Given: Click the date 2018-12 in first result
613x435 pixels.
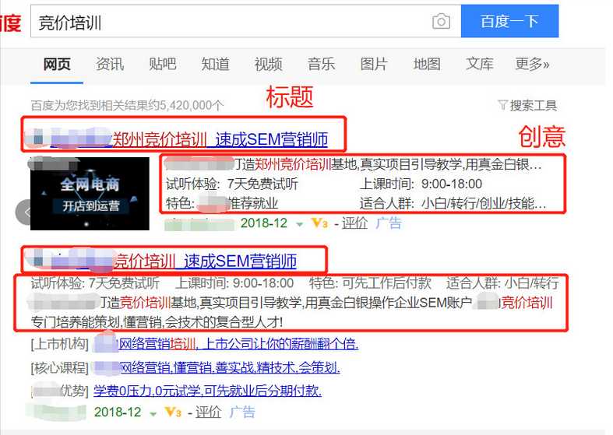Looking at the screenshot, I should coord(264,223).
